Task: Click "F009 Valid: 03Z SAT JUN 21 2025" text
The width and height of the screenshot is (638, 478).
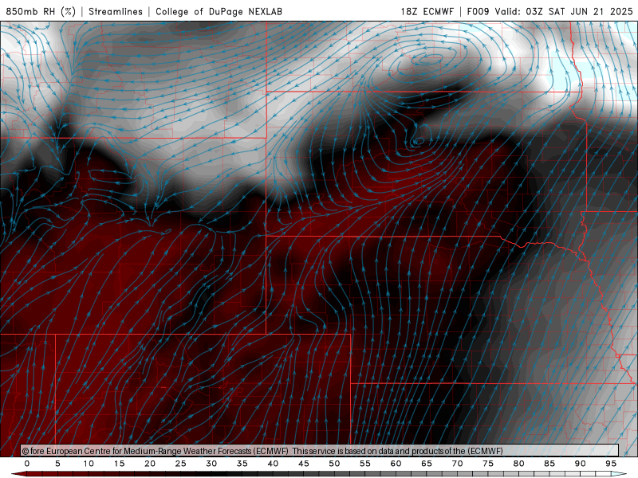Action: [x=549, y=11]
